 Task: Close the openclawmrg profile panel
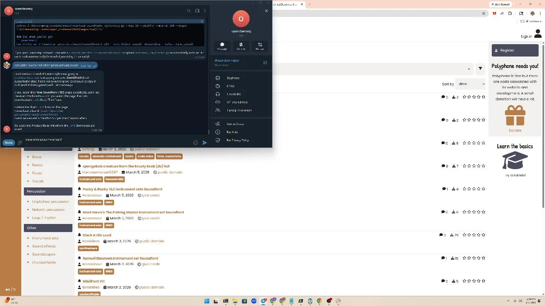(267, 11)
